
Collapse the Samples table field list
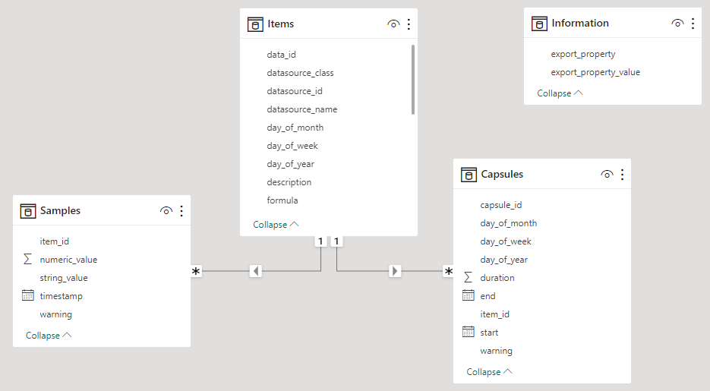[49, 336]
